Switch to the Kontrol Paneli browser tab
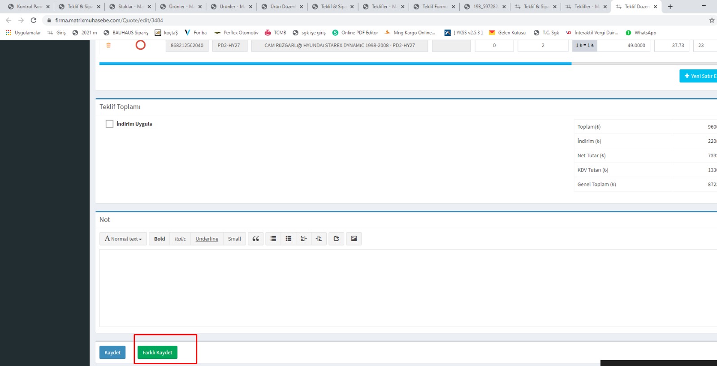This screenshot has height=366, width=717. click(x=29, y=7)
